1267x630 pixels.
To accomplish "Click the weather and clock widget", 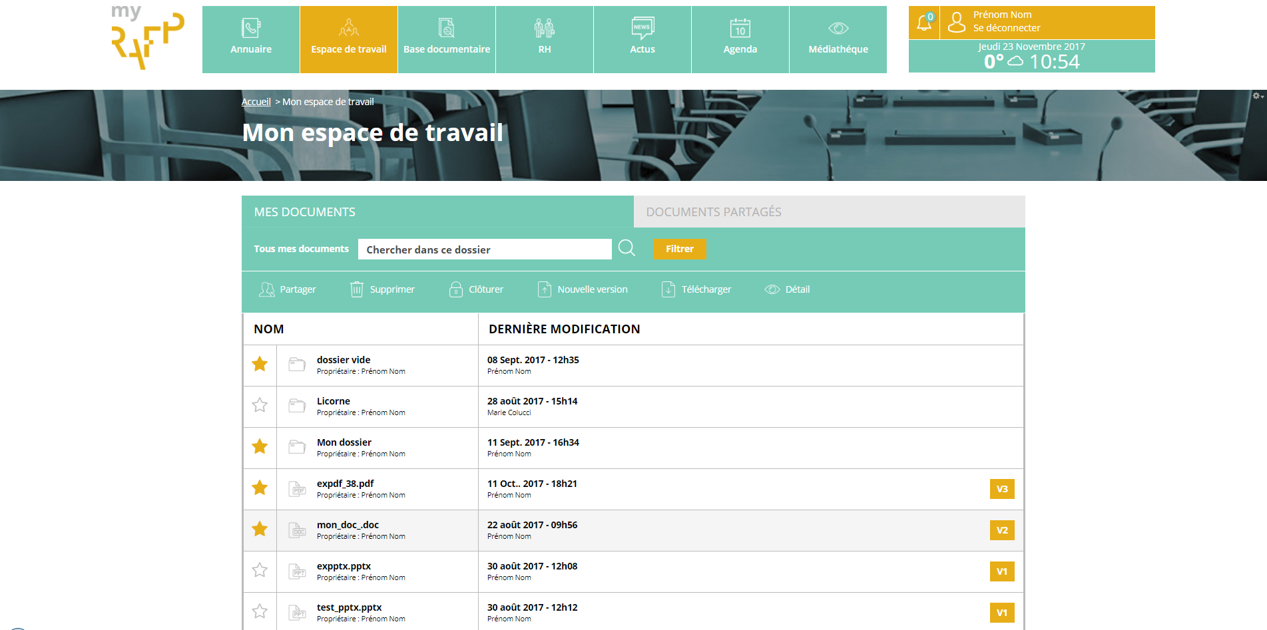I will [1032, 56].
